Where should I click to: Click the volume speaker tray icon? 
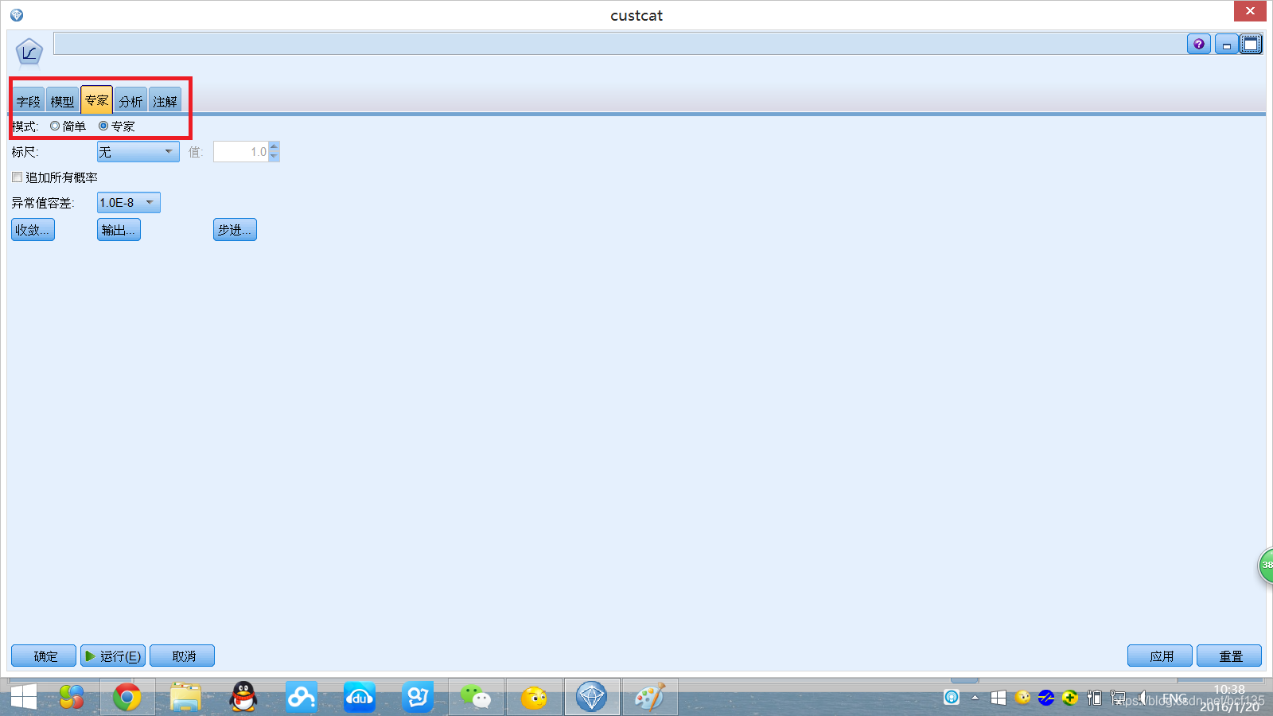coord(1142,698)
